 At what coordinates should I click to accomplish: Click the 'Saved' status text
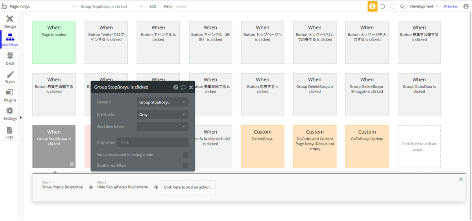tap(181, 6)
